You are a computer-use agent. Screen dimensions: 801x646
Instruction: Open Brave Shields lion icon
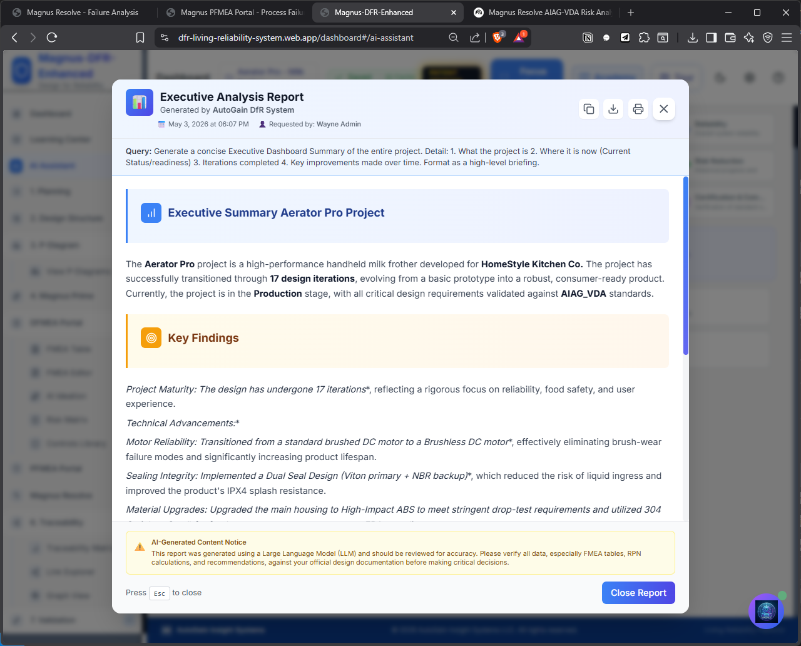click(498, 38)
